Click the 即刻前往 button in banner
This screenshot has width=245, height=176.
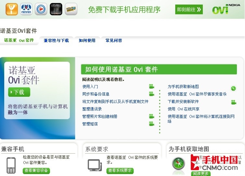(189, 9)
